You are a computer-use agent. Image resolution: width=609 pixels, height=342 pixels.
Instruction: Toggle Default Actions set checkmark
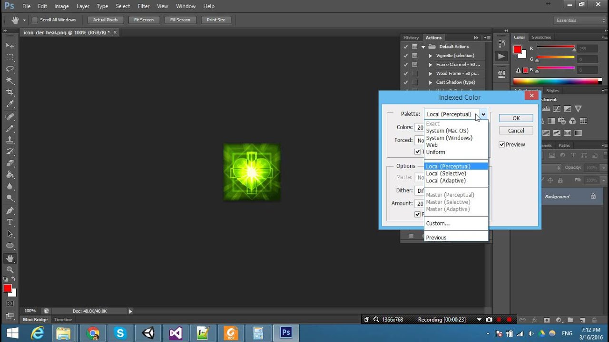tap(405, 47)
